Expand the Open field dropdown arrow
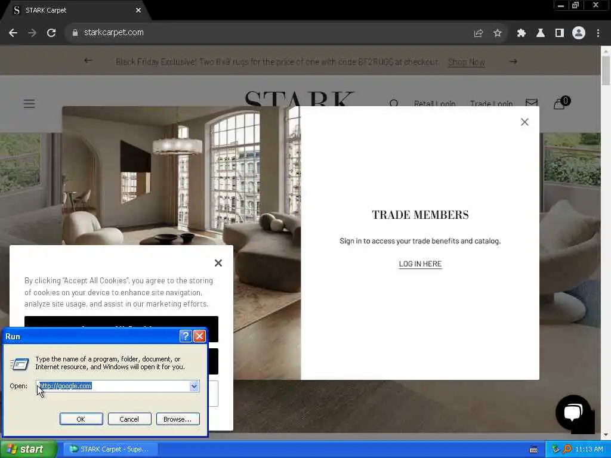This screenshot has width=611, height=458. (194, 386)
